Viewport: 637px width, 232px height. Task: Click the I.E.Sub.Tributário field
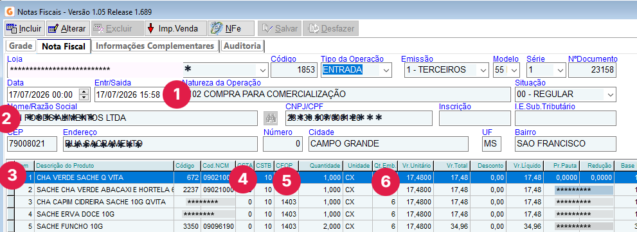click(566, 118)
